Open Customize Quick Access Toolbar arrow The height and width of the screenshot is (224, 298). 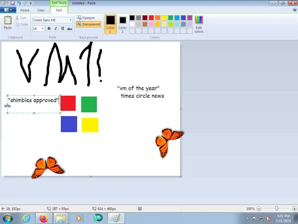(31, 3)
